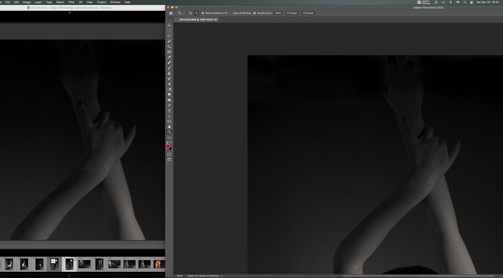Swap foreground and background colors
Image resolution: width=503 pixels, height=278 pixels.
[x=171, y=142]
